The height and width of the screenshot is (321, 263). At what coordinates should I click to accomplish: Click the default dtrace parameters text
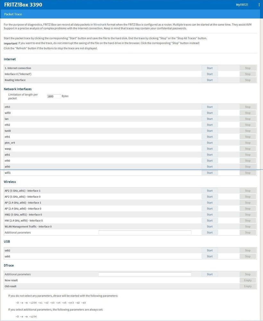click(x=51, y=303)
